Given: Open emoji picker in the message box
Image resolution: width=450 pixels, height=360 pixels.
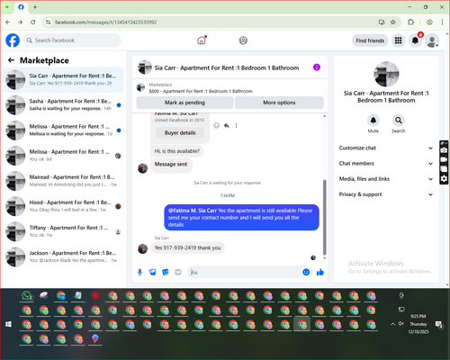Looking at the screenshot, I should [x=306, y=272].
